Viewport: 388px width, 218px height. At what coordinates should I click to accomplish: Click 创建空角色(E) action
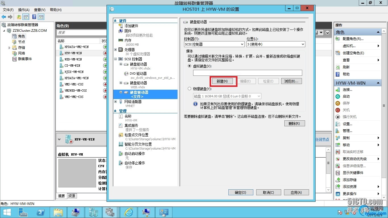[353, 53]
